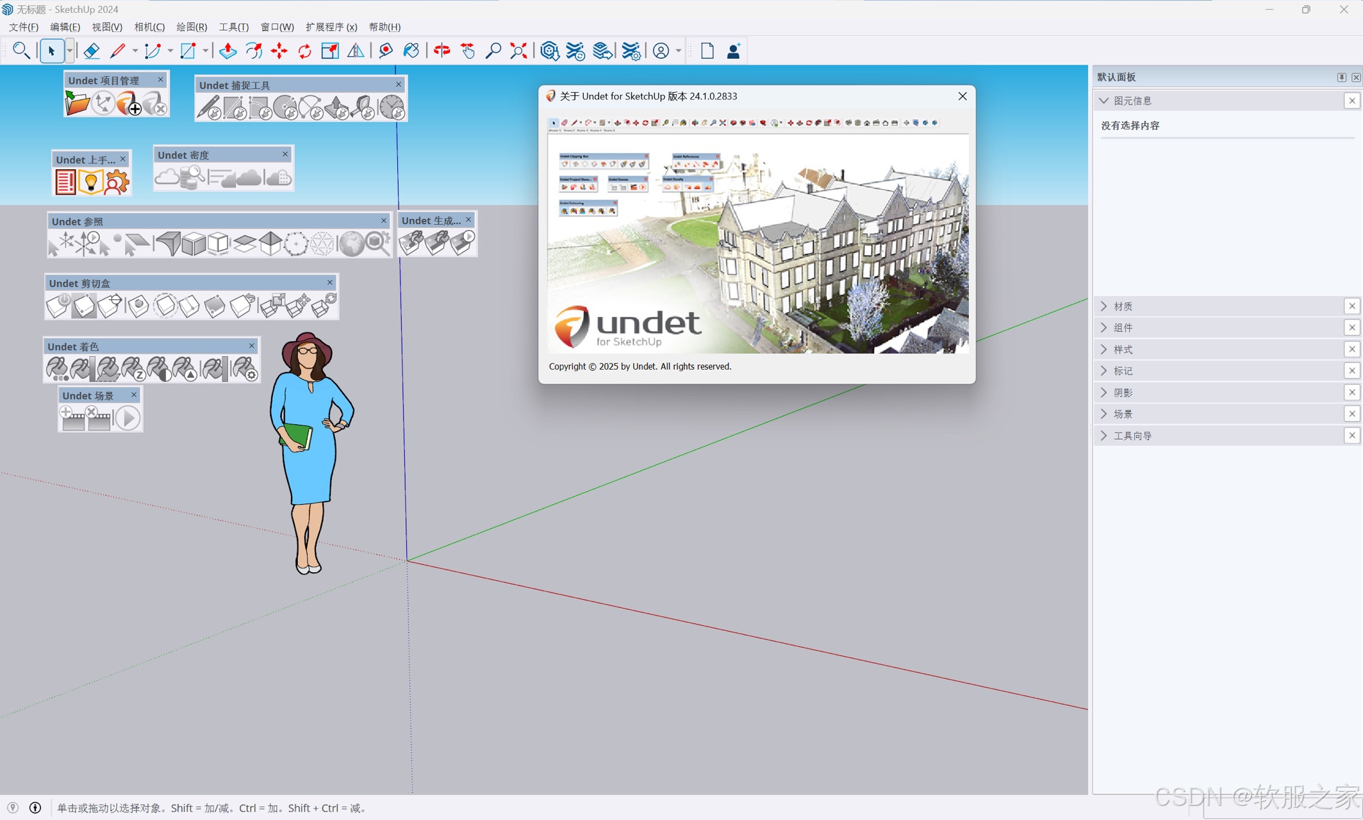This screenshot has height=820, width=1363.
Task: Close the Undet 捕捉工具 toolbar
Action: [399, 85]
